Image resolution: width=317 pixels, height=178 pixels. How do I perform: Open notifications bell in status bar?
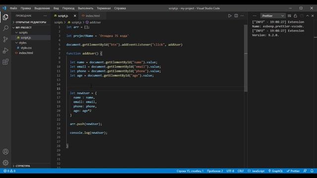pyautogui.click(x=312, y=171)
